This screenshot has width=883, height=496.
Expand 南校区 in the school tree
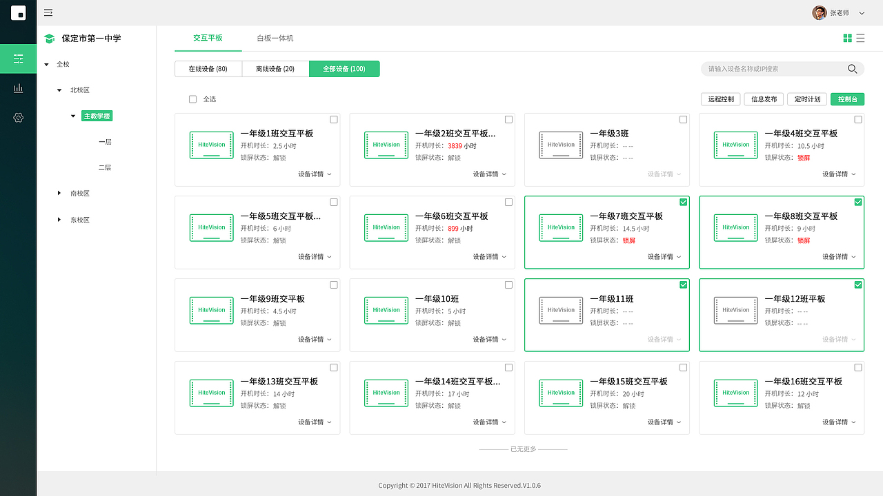[59, 193]
